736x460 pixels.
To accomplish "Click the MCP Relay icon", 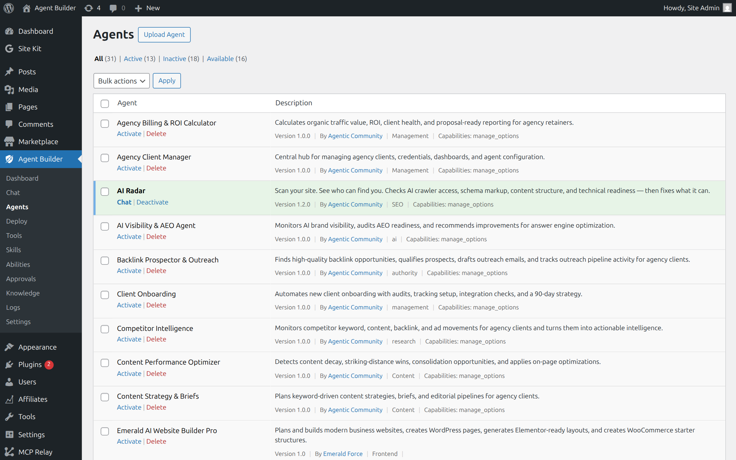I will coord(10,452).
